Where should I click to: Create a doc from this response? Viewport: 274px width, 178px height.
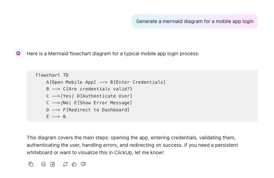pyautogui.click(x=53, y=164)
